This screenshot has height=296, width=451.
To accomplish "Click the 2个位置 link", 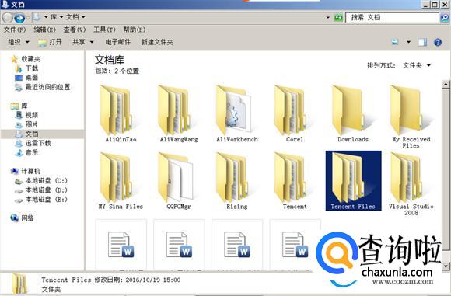I will pos(127,71).
